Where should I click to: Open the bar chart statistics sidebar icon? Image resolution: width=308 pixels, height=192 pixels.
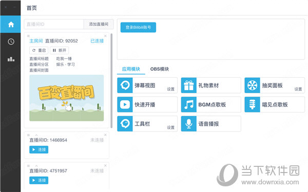pyautogui.click(x=11, y=59)
